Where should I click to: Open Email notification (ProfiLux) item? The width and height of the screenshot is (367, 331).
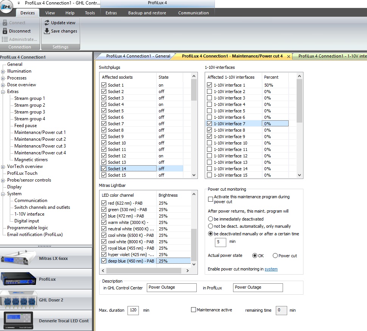35,234
